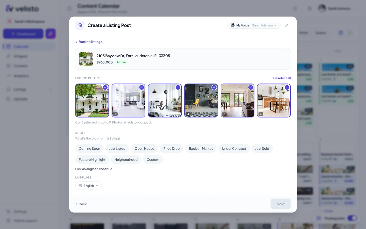Click the $760,000 price text
This screenshot has height=229, width=366.
click(x=104, y=62)
